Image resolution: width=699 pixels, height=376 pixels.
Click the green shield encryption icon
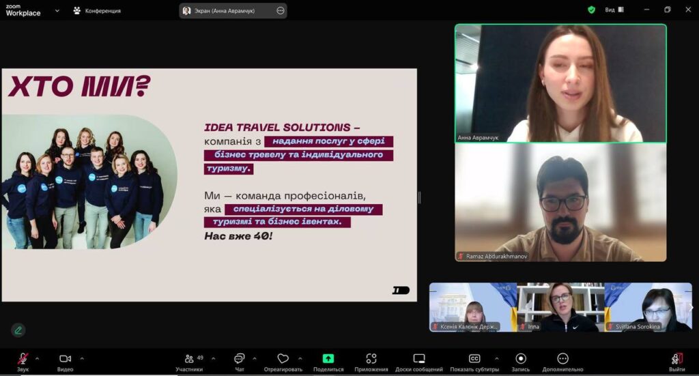(591, 10)
